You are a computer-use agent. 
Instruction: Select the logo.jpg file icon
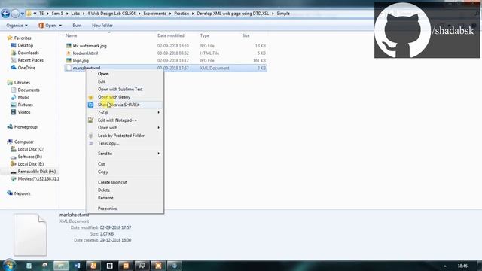(x=69, y=60)
